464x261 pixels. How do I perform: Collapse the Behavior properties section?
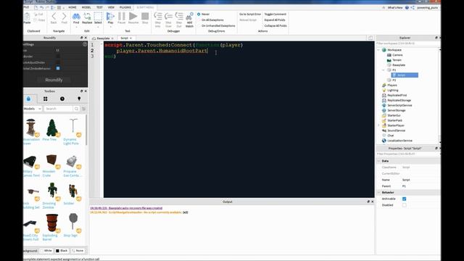(378, 192)
